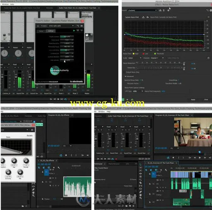
Task: Pick the Pen tool beside the Track Mixer timeline
Action: point(140,192)
